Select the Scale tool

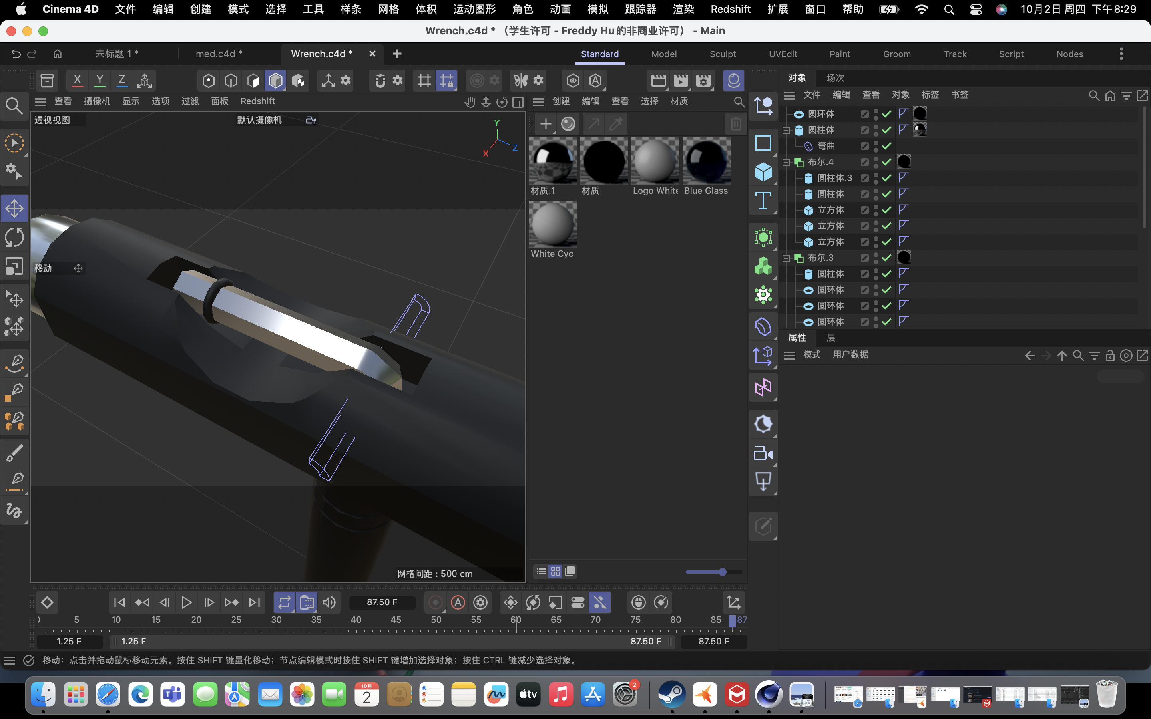click(14, 266)
